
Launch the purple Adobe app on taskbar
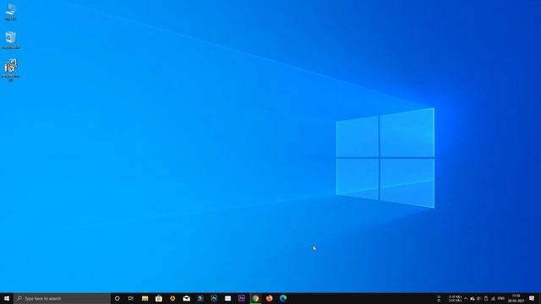click(242, 298)
